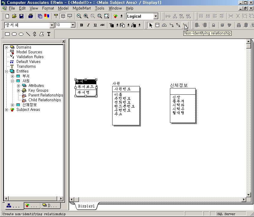Toggle underline formatting
The width and height of the screenshot is (254, 217).
click(x=95, y=25)
